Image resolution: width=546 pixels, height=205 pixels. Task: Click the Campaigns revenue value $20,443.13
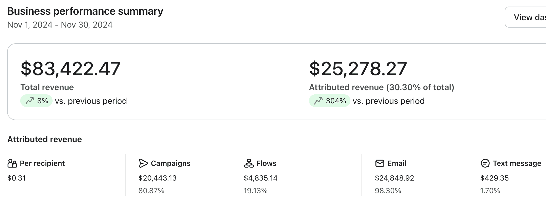(157, 178)
